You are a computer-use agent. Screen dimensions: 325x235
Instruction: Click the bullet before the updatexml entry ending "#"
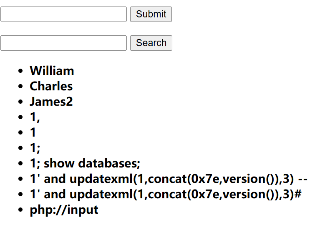[x=20, y=194]
